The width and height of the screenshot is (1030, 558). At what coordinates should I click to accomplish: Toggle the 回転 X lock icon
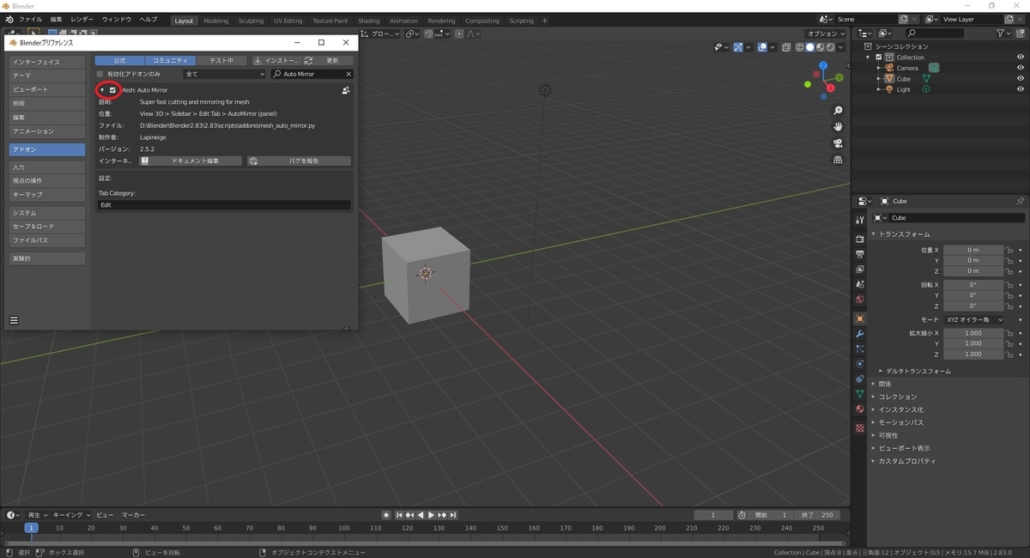(x=1010, y=285)
